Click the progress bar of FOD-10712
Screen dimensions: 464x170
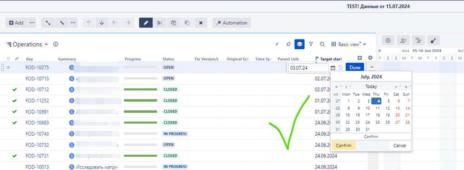pos(140,90)
